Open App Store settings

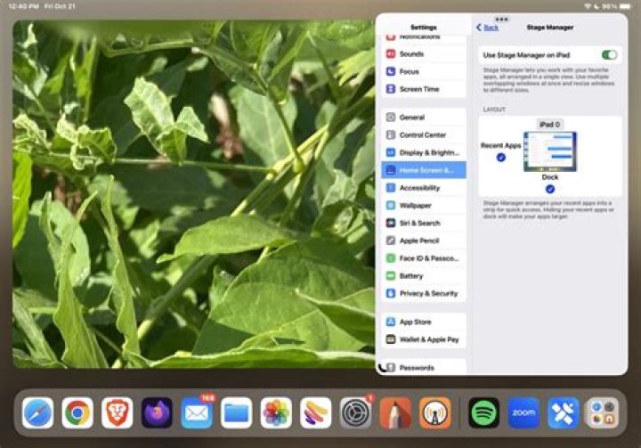424,322
